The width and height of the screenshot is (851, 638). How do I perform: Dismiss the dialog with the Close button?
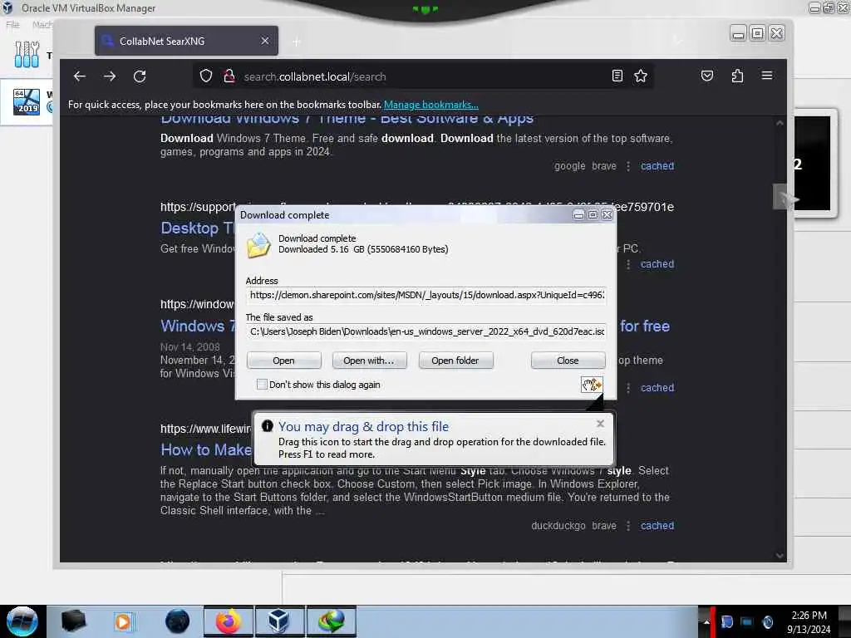point(568,361)
